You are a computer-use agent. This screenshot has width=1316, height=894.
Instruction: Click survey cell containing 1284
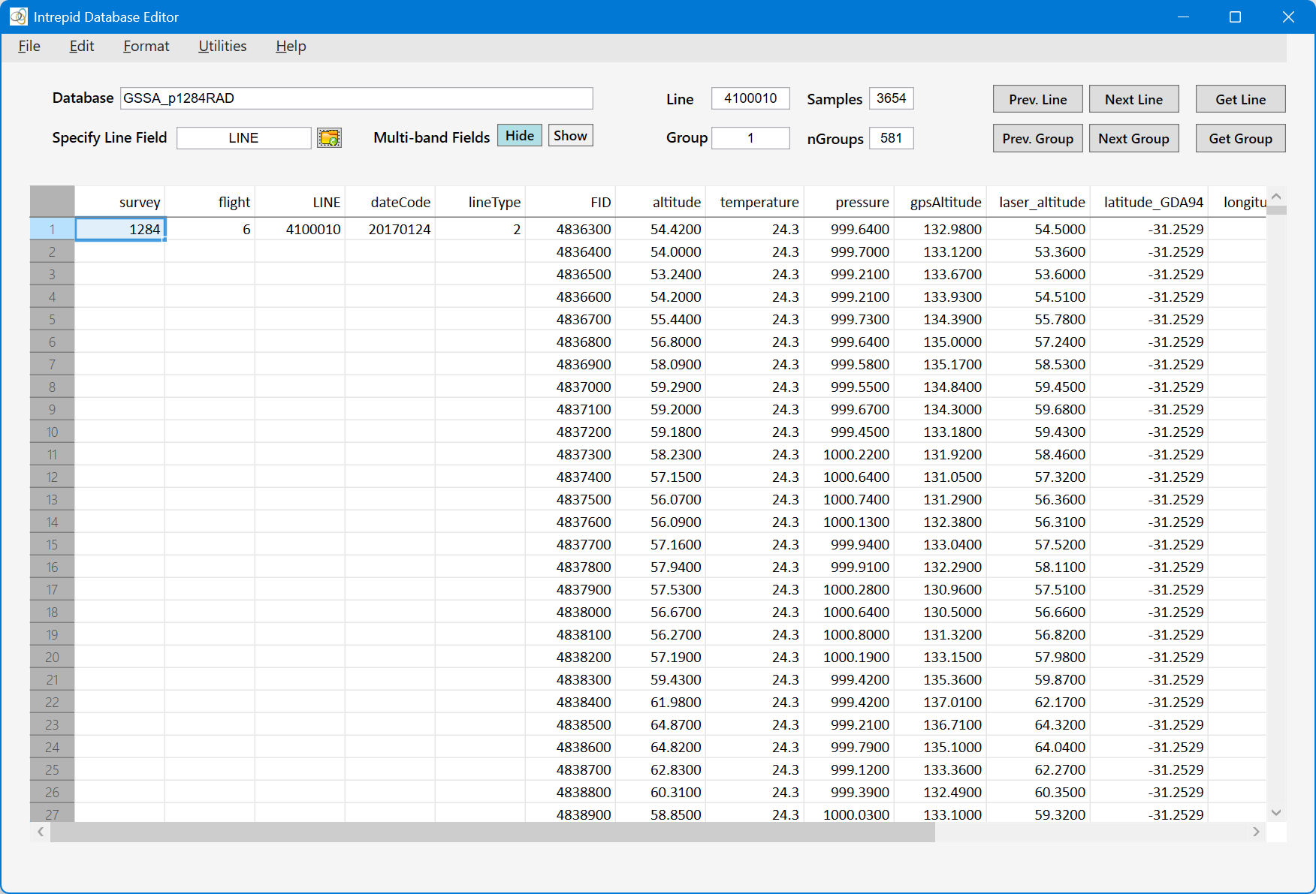120,229
